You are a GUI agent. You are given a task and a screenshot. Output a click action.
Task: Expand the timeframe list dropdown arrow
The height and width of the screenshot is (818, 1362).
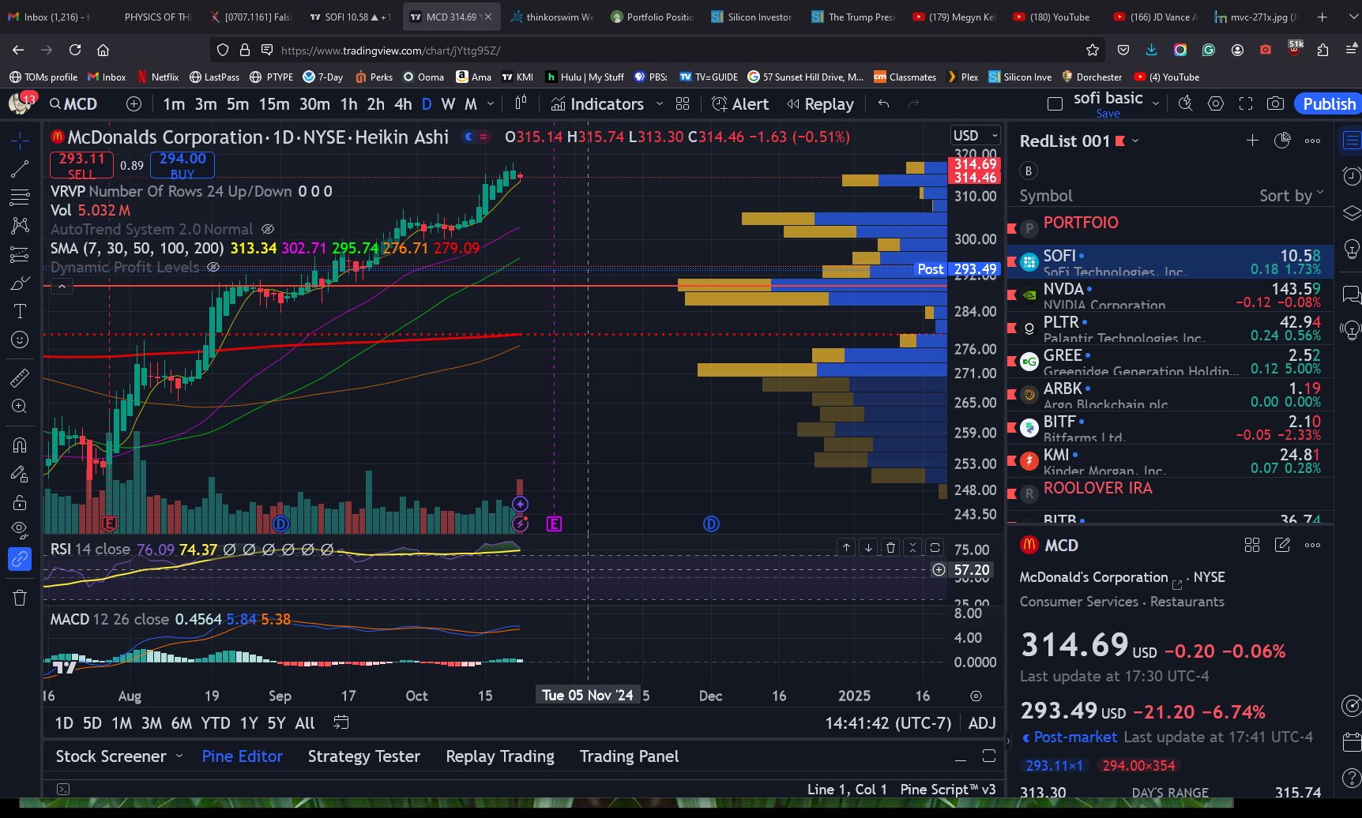pyautogui.click(x=490, y=103)
